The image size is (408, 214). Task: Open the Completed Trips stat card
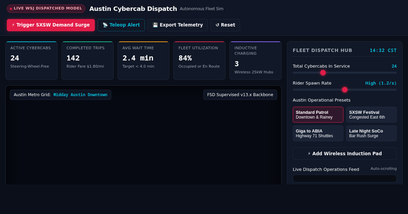click(87, 61)
